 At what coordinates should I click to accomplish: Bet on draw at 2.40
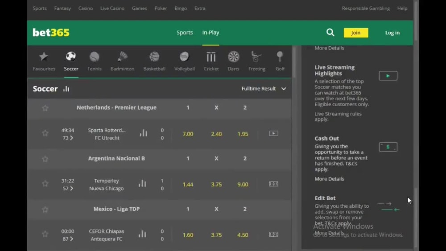[x=216, y=134]
